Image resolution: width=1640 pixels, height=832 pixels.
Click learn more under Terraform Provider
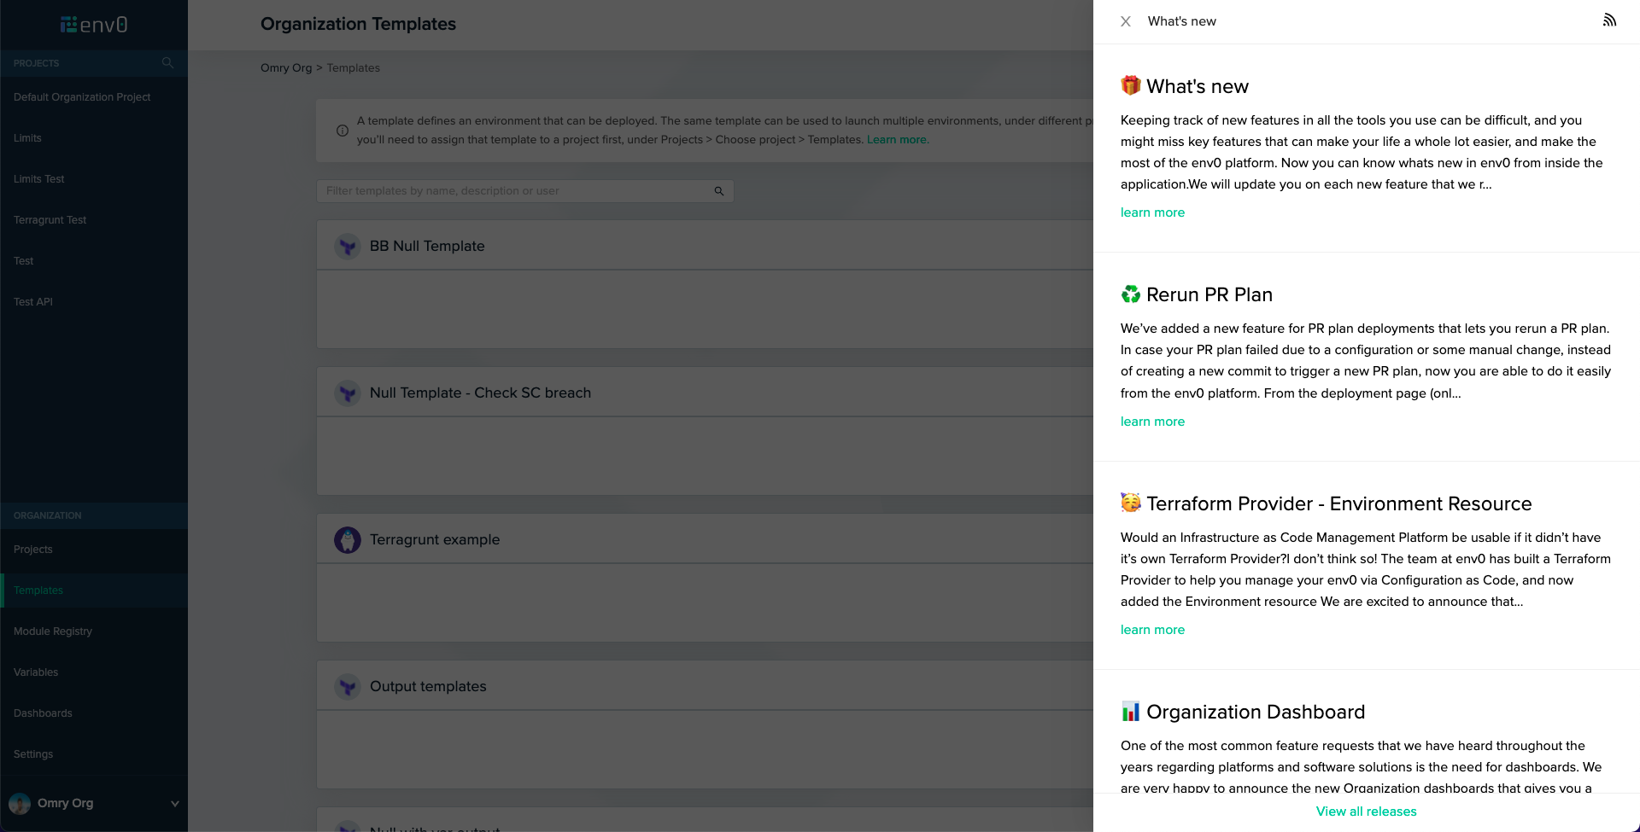click(1152, 630)
